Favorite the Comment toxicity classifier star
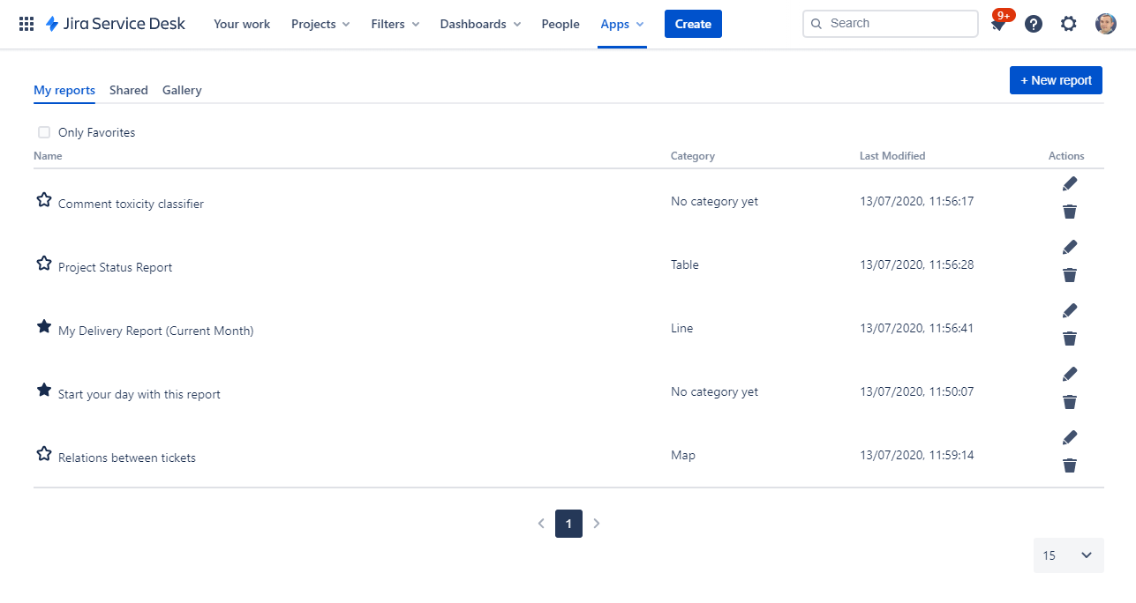 coord(44,200)
